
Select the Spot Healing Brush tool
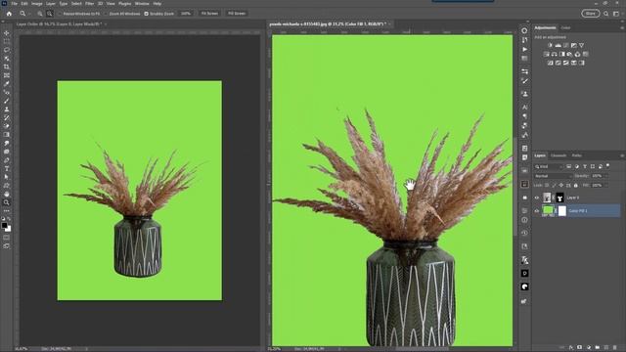(7, 92)
